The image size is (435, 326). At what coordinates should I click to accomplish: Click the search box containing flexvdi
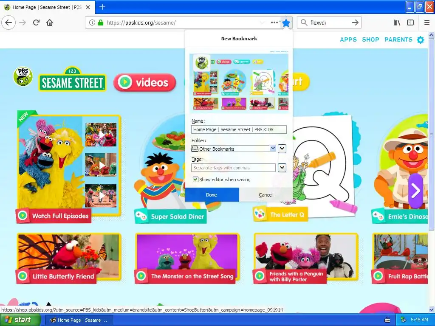pos(329,22)
